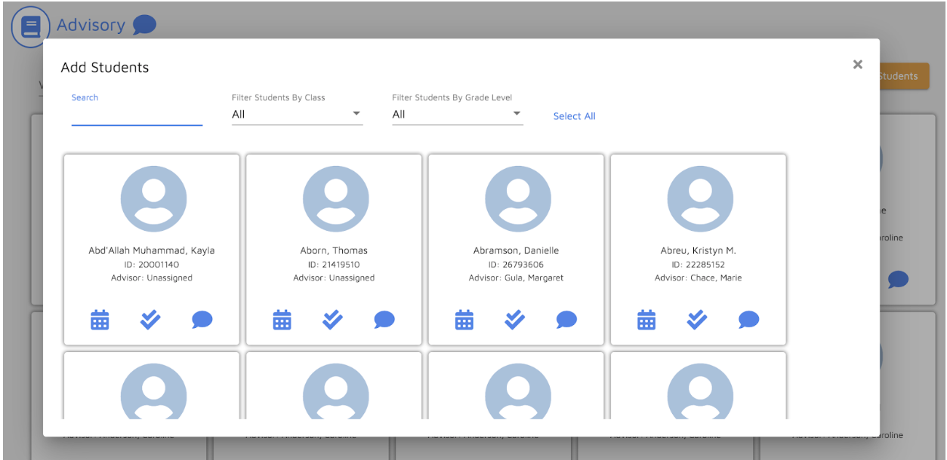The width and height of the screenshot is (947, 460).
Task: Close the Add Students dialog
Action: (x=857, y=64)
